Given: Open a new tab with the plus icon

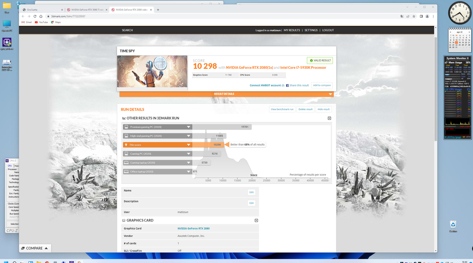Looking at the screenshot, I should click(158, 10).
